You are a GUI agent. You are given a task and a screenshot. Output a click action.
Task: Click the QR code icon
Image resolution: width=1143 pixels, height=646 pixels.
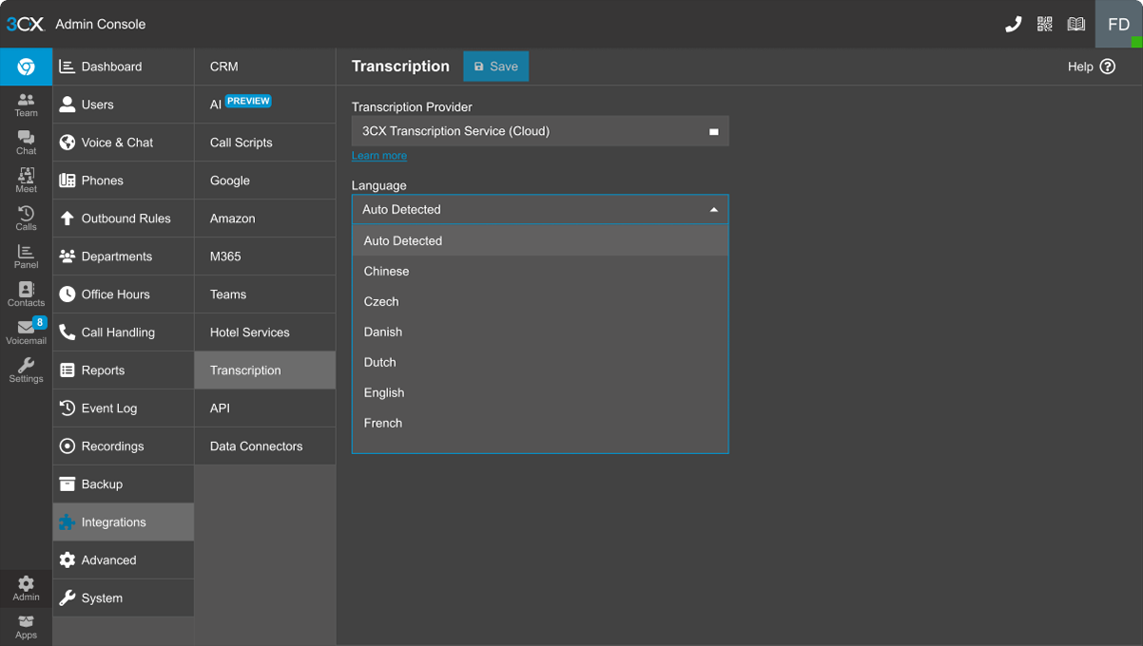point(1044,25)
